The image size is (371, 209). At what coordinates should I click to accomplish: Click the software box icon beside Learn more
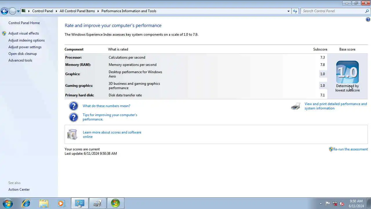[x=72, y=134]
